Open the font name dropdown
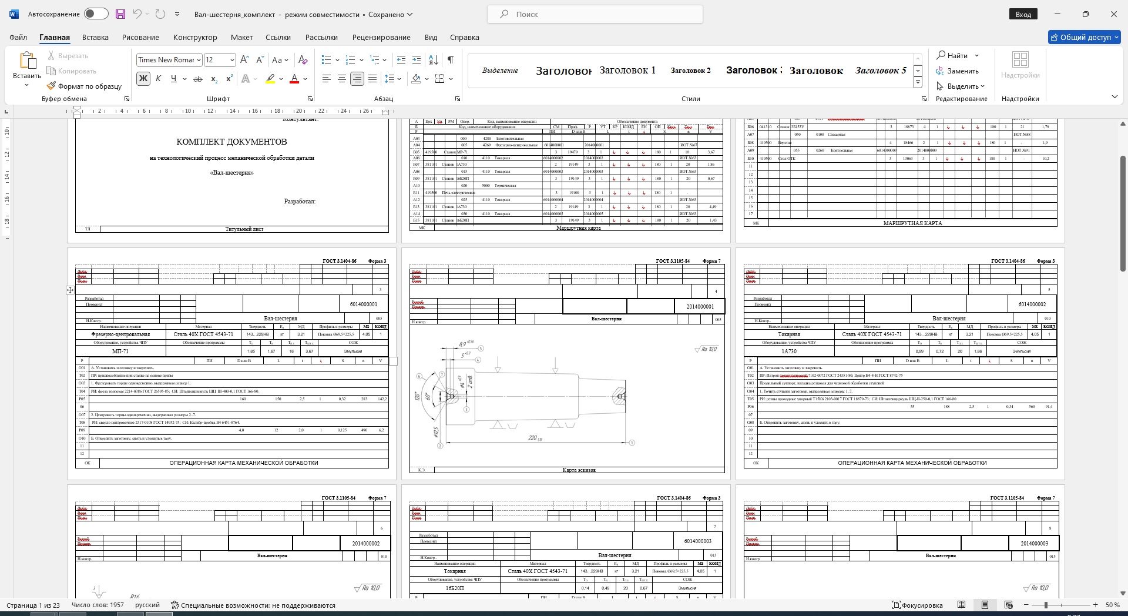 click(x=199, y=60)
